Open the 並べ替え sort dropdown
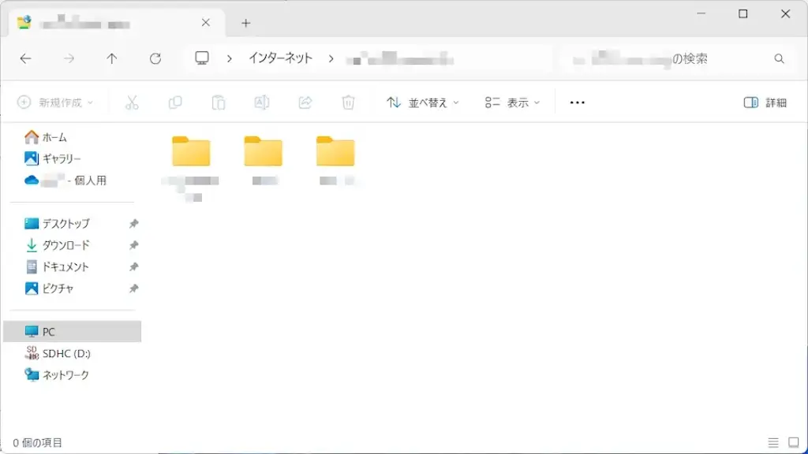Image resolution: width=808 pixels, height=454 pixels. click(x=422, y=102)
